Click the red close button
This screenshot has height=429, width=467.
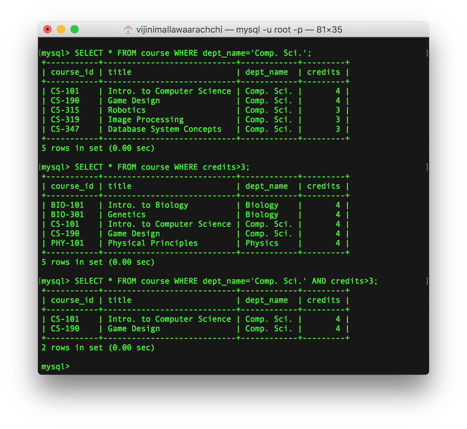click(x=47, y=29)
